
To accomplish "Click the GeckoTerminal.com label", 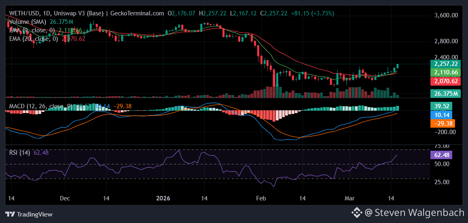I will click(x=137, y=13).
